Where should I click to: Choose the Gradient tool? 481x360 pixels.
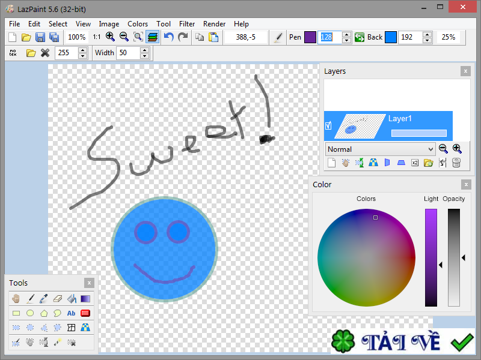coord(85,299)
